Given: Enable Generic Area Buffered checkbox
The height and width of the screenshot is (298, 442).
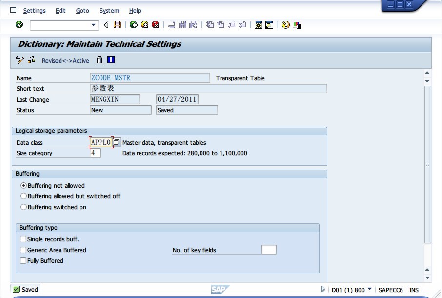Looking at the screenshot, I should pyautogui.click(x=23, y=250).
